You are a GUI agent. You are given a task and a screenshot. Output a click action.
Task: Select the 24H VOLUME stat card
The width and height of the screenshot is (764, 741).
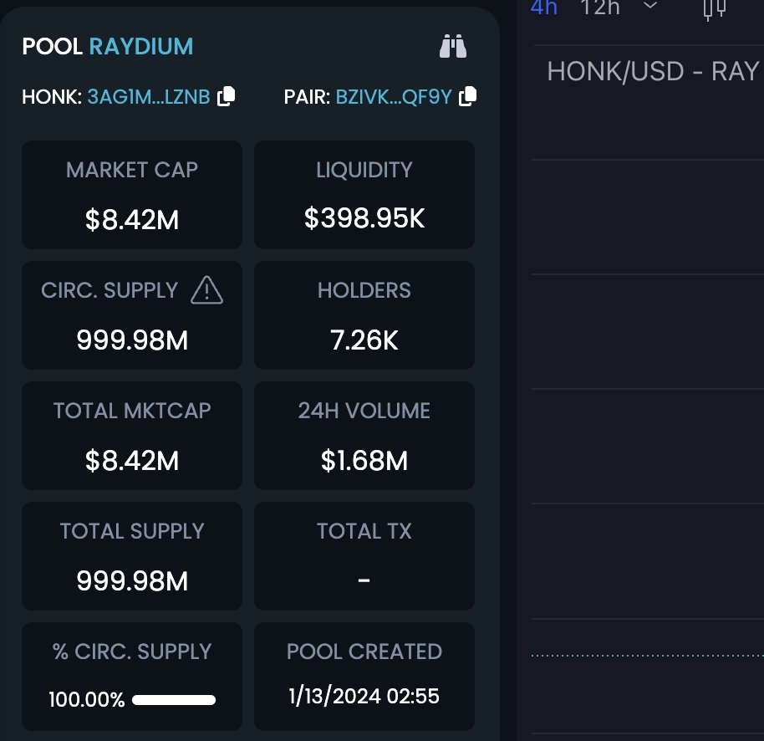pos(364,435)
